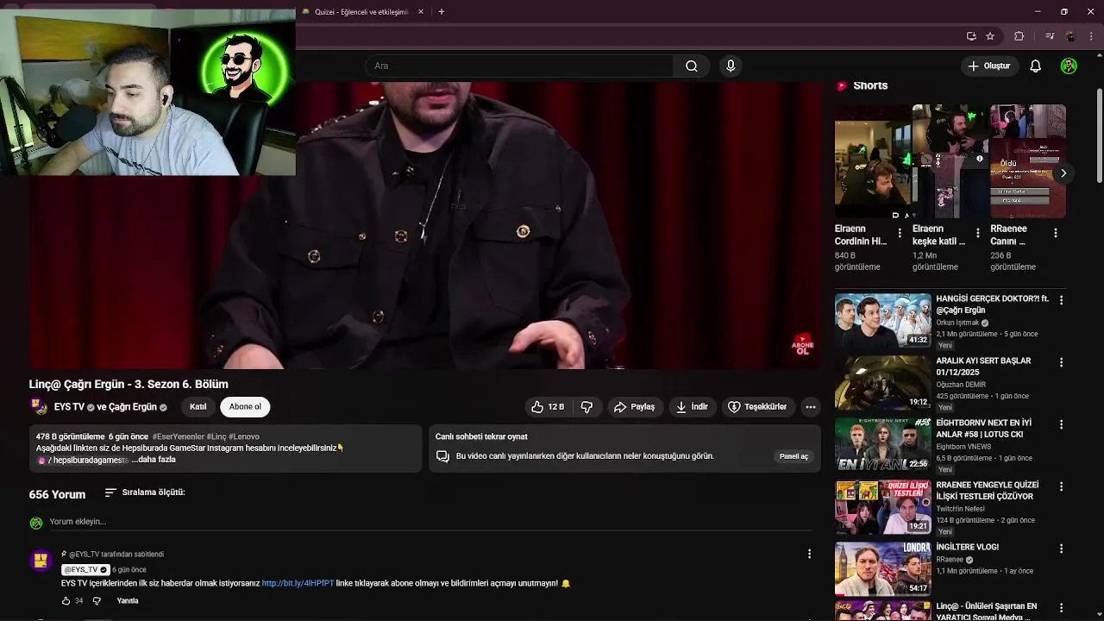This screenshot has width=1104, height=621.
Task: Open options for EIGHTBORNV NEXT video
Action: tap(1061, 424)
